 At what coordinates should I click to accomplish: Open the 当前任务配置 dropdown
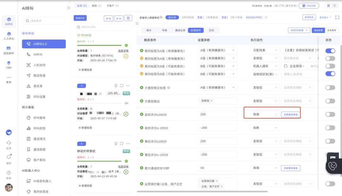click(299, 30)
